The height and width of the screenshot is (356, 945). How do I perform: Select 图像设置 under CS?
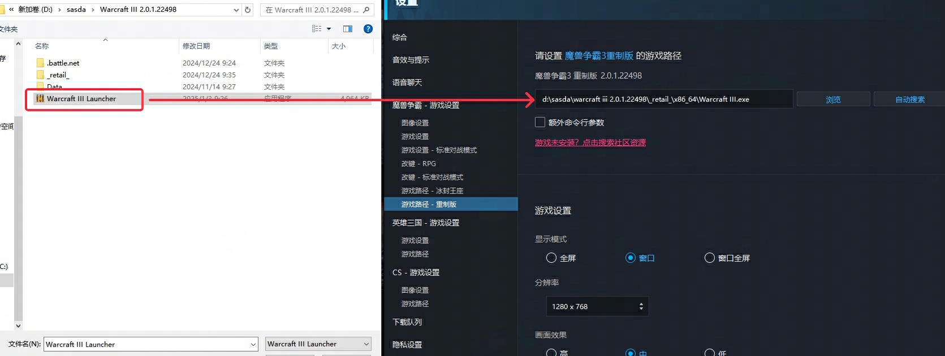(415, 290)
